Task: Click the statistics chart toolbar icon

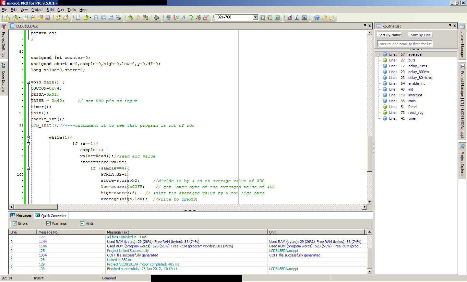Action: point(305,17)
